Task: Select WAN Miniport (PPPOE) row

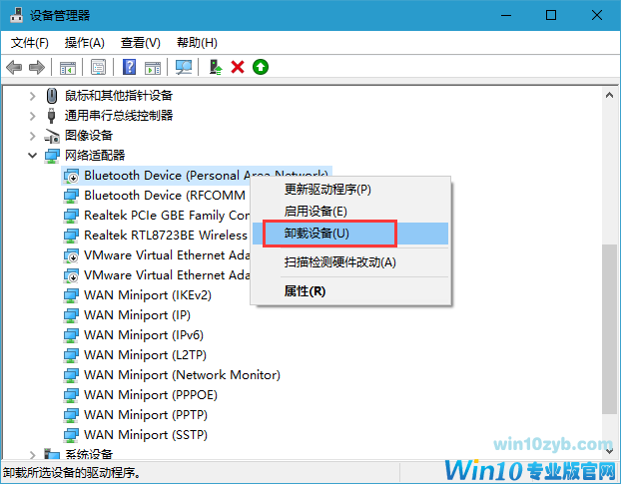Action: [141, 395]
